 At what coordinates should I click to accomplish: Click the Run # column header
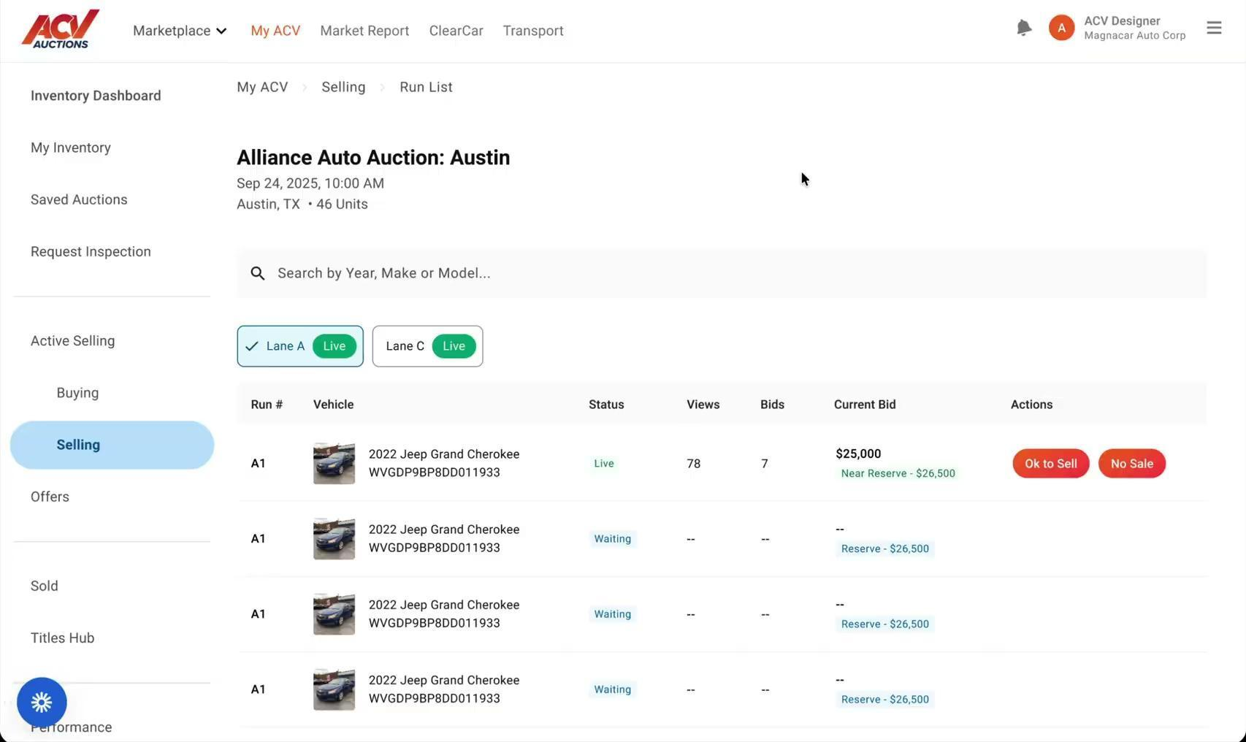click(267, 405)
